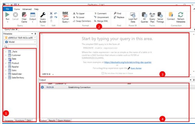This screenshot has width=195, height=124.
Task: Undo the last edit
Action: 56,13
